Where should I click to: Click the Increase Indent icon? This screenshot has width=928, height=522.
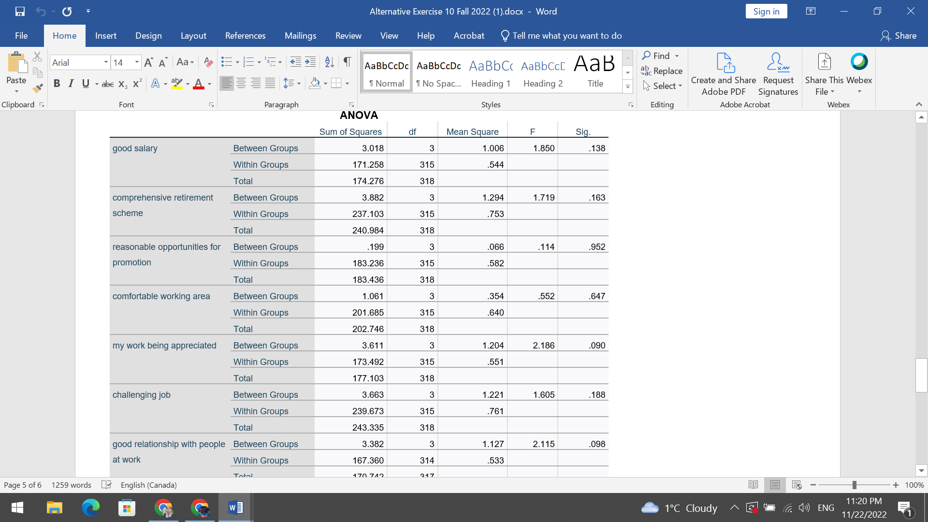(x=310, y=62)
